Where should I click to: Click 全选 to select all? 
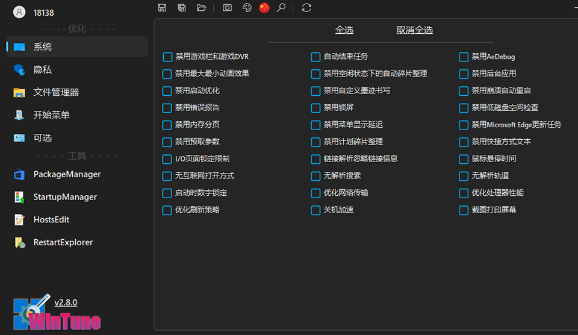point(344,30)
